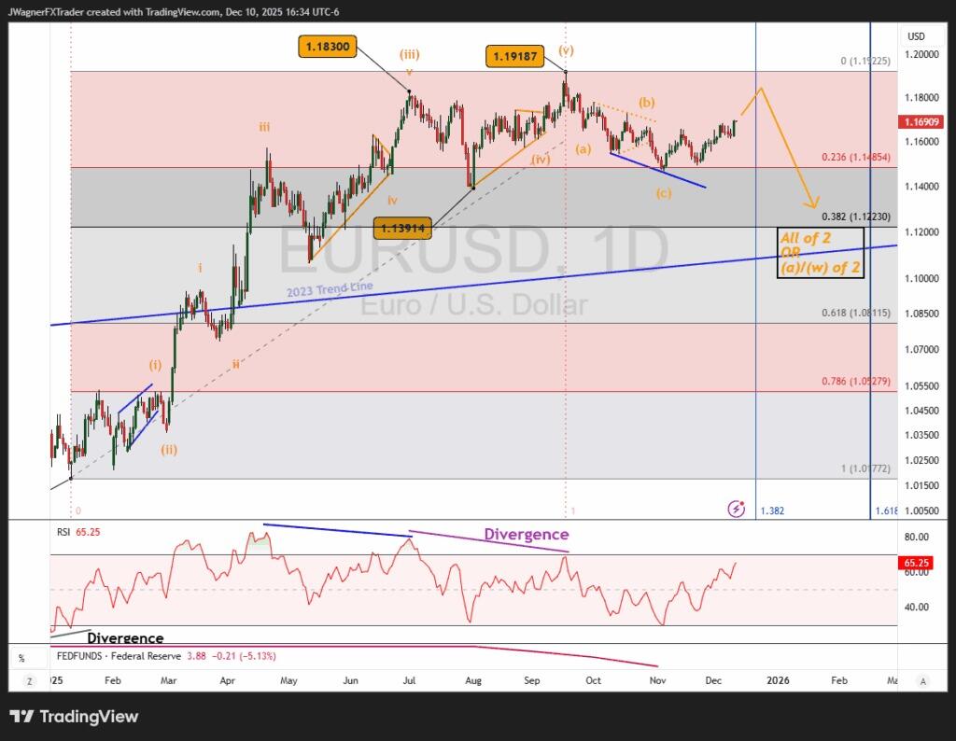Select the 'All of 2 OR (a)/(w) of 2' text box
The height and width of the screenshot is (741, 956).
819,253
